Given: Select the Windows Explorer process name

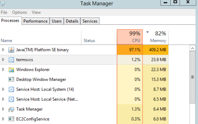Looking at the screenshot, I should (x=33, y=70).
